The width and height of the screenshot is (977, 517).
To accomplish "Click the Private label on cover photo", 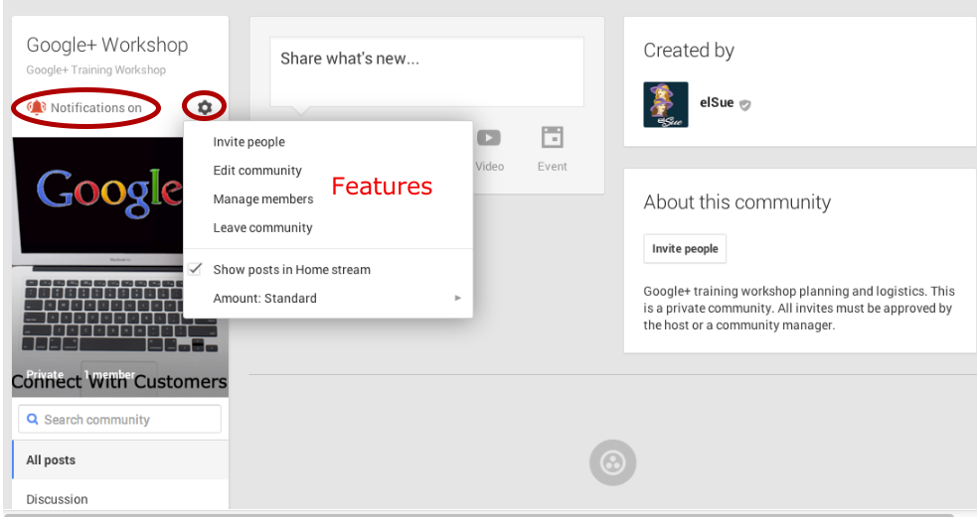I will coord(45,374).
